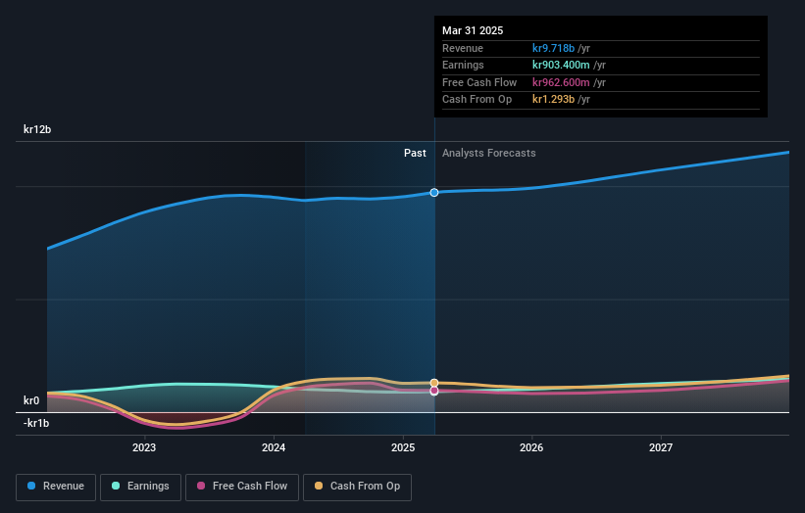Click the Mar 31 2025 tooltip date
Viewport: 805px width, 513px height.
[473, 30]
